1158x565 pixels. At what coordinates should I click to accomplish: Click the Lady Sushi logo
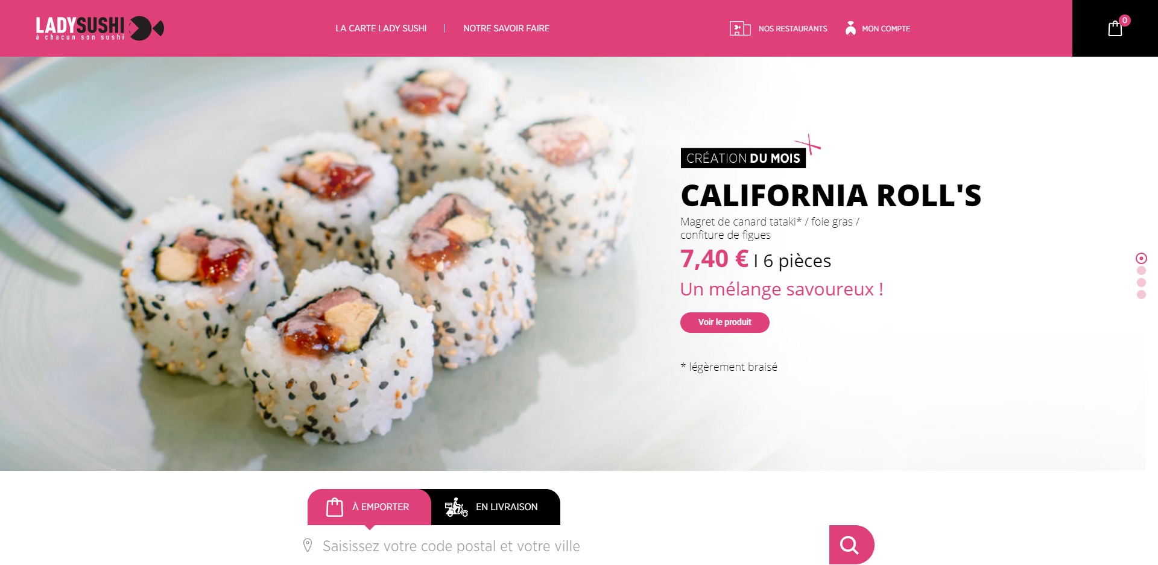[x=100, y=28]
